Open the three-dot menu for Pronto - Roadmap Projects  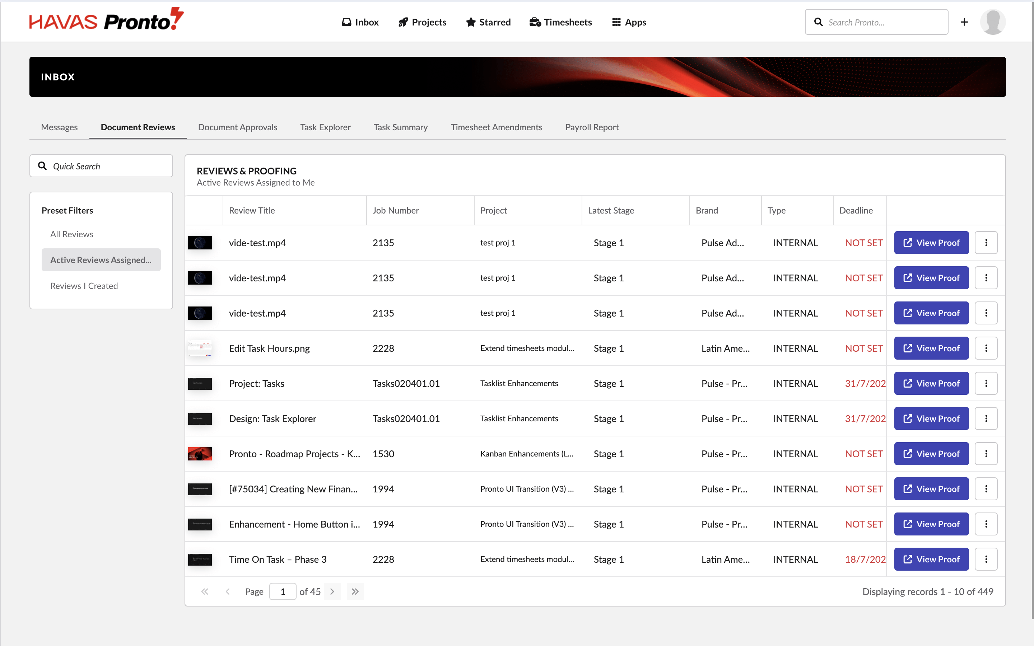tap(986, 454)
